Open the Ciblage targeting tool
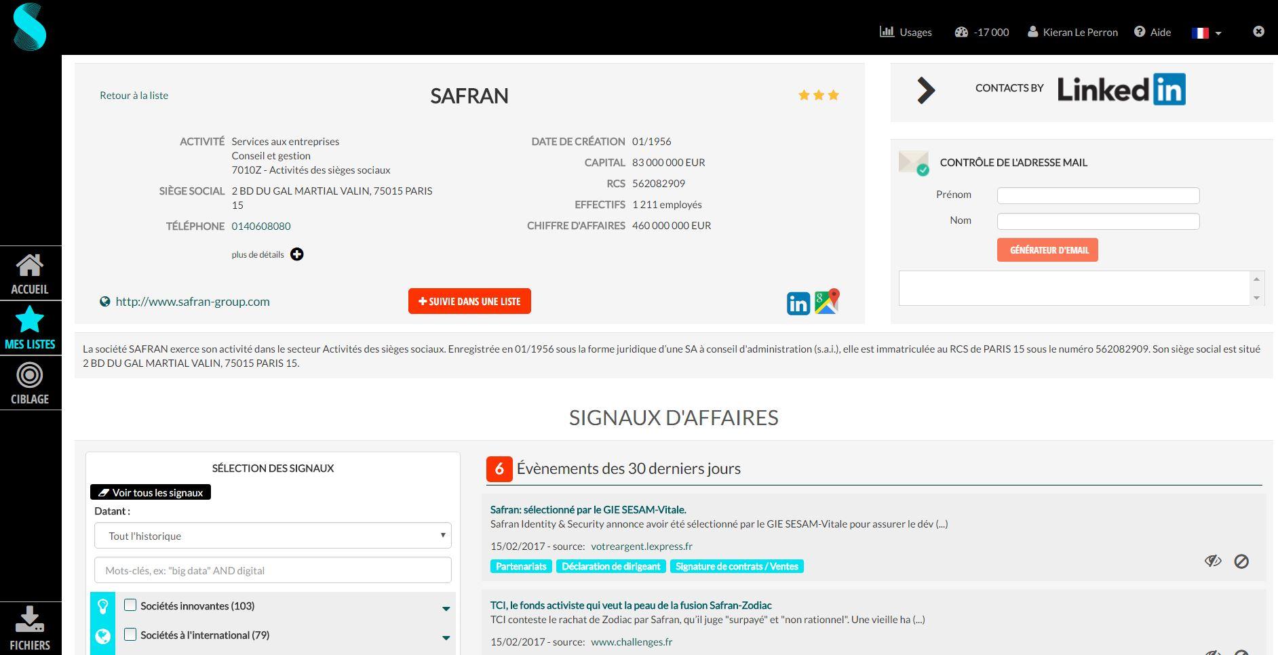The height and width of the screenshot is (655, 1278). point(30,382)
